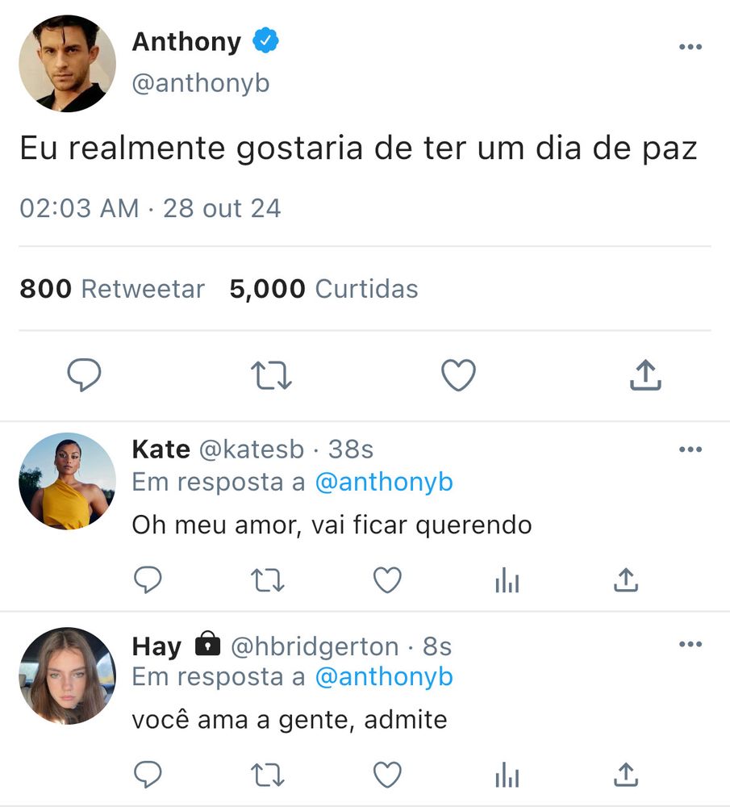Open @anthonyb mention link in Kate's reply
Screen dimensions: 730x807
[384, 483]
